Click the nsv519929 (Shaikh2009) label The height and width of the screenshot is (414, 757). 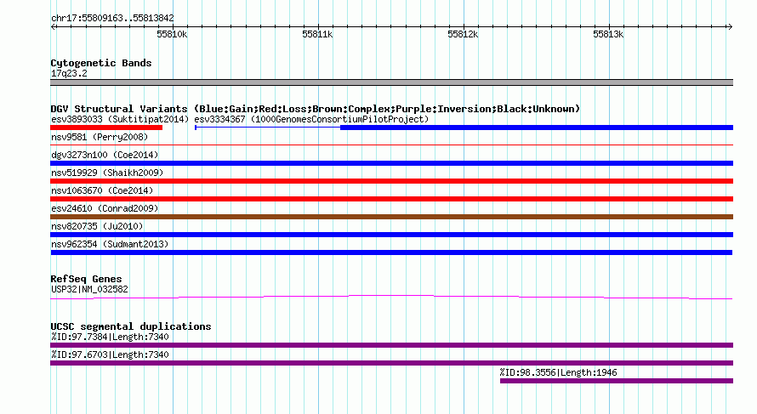(x=107, y=173)
